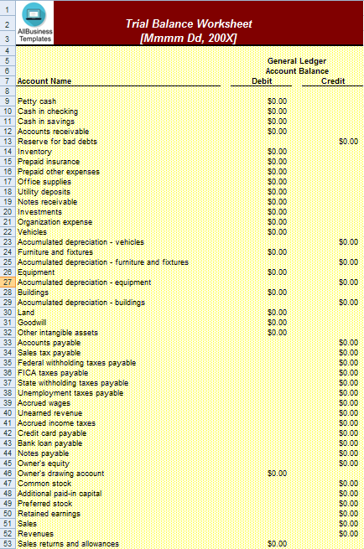Click Unemployment taxes payable account
The height and width of the screenshot is (549, 364).
point(70,393)
